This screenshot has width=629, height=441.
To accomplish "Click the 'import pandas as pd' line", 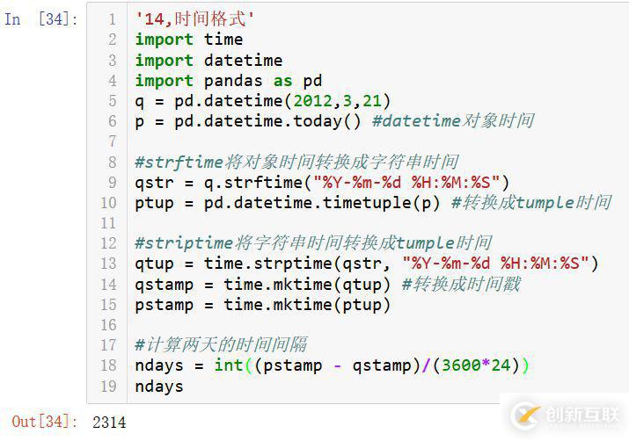I will pyautogui.click(x=229, y=81).
